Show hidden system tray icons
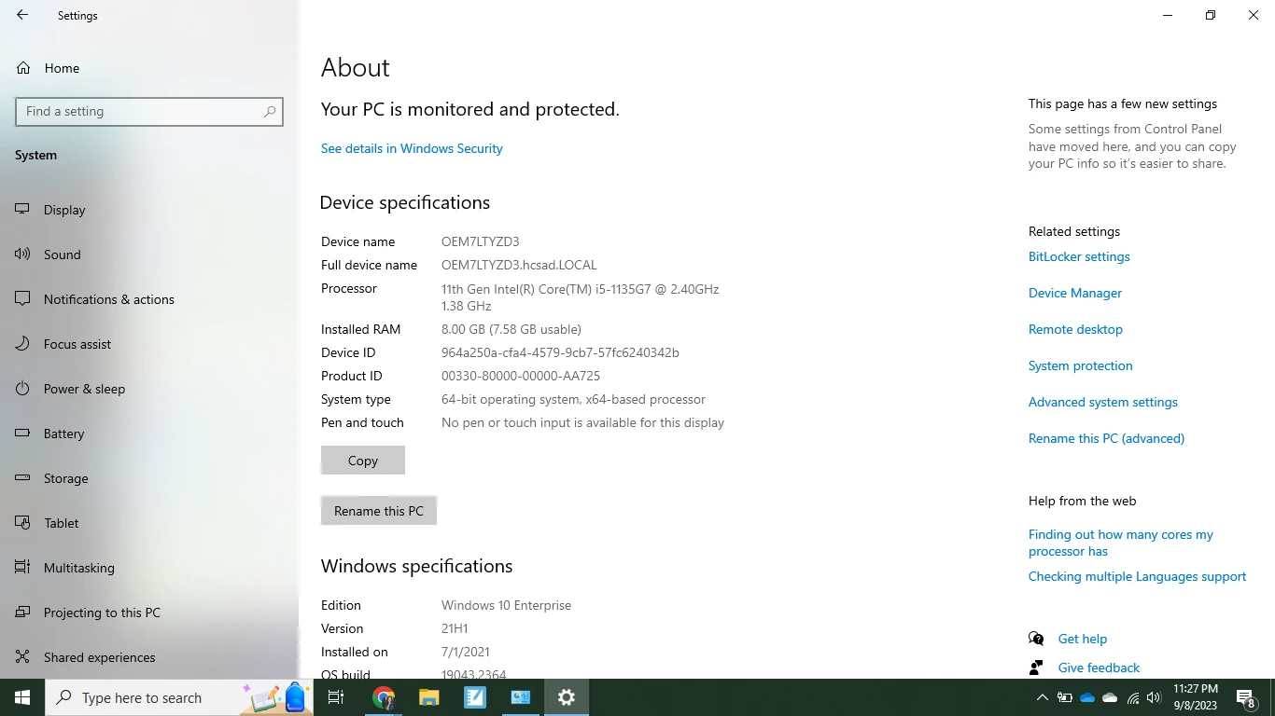1275x716 pixels. point(1042,697)
